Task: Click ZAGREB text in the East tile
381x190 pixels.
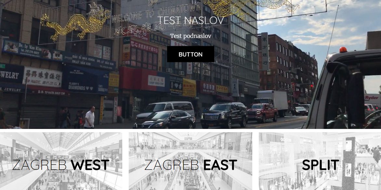Action: click(172, 165)
